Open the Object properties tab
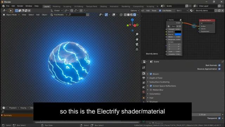This screenshot has width=225, height=127. (144, 98)
